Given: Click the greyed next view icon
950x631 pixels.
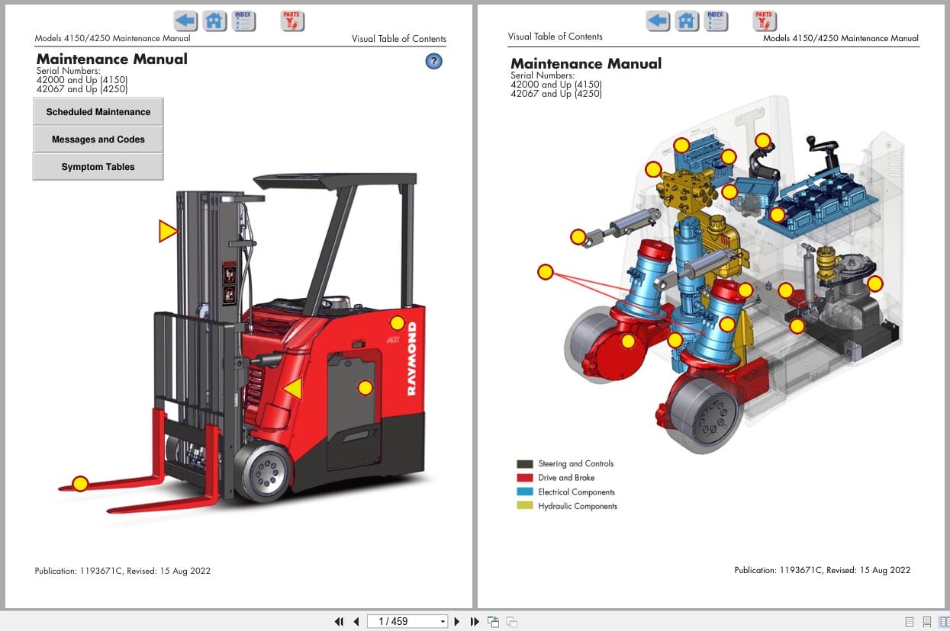Looking at the screenshot, I should click(x=511, y=622).
